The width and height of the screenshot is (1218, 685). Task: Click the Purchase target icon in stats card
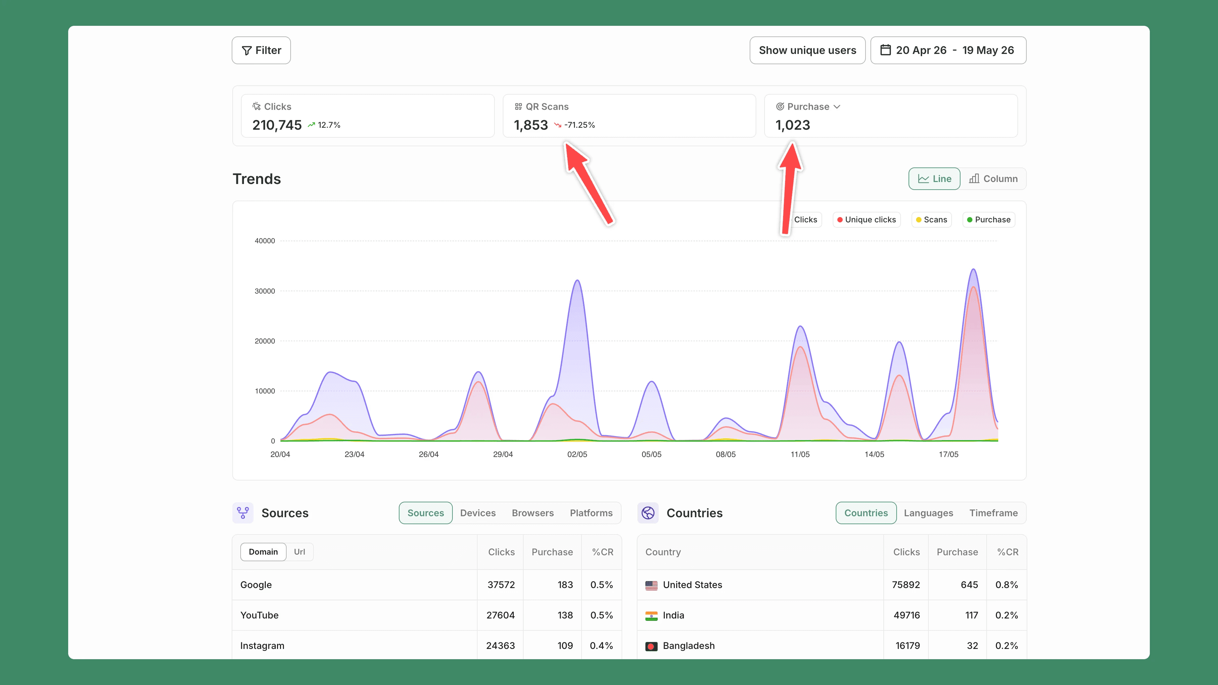click(x=780, y=107)
